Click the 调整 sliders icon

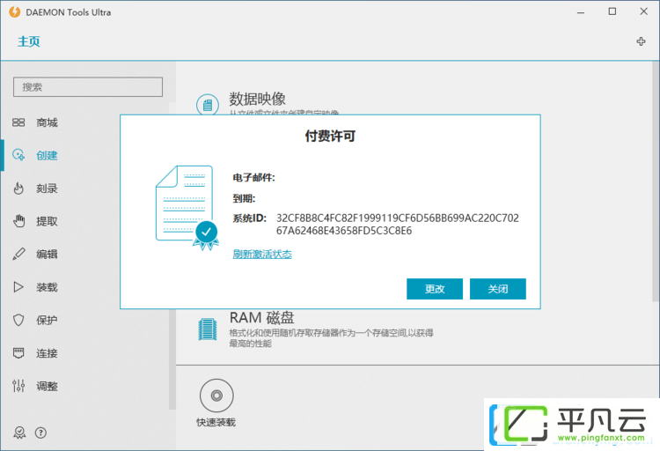(x=18, y=386)
